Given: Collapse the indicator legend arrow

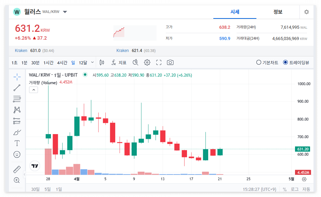Looking at the screenshot, I should (x=34, y=90).
